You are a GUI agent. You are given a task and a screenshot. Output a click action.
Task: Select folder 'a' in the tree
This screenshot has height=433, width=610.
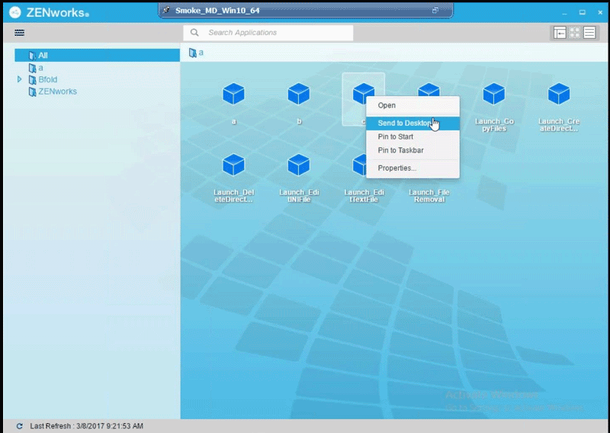point(36,68)
